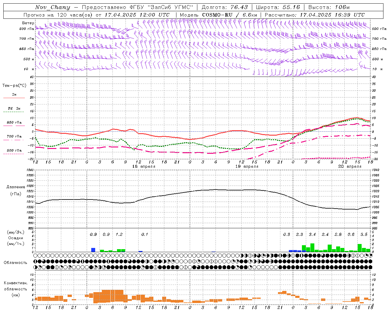
Task: Click the latitude value "Широта: 55.16"
Action: (x=278, y=7)
